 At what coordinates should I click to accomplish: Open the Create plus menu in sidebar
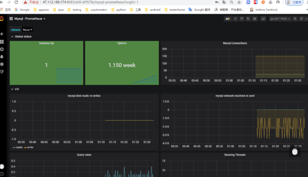tap(2, 34)
